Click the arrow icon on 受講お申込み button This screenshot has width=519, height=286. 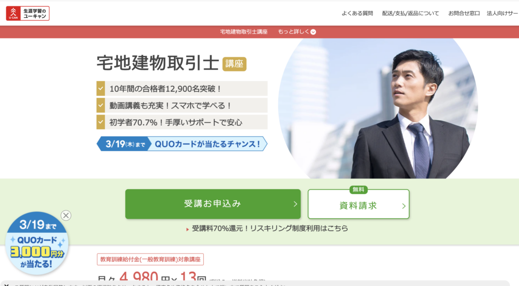pyautogui.click(x=295, y=204)
